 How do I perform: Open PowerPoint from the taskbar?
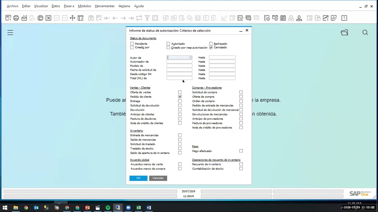87,208
